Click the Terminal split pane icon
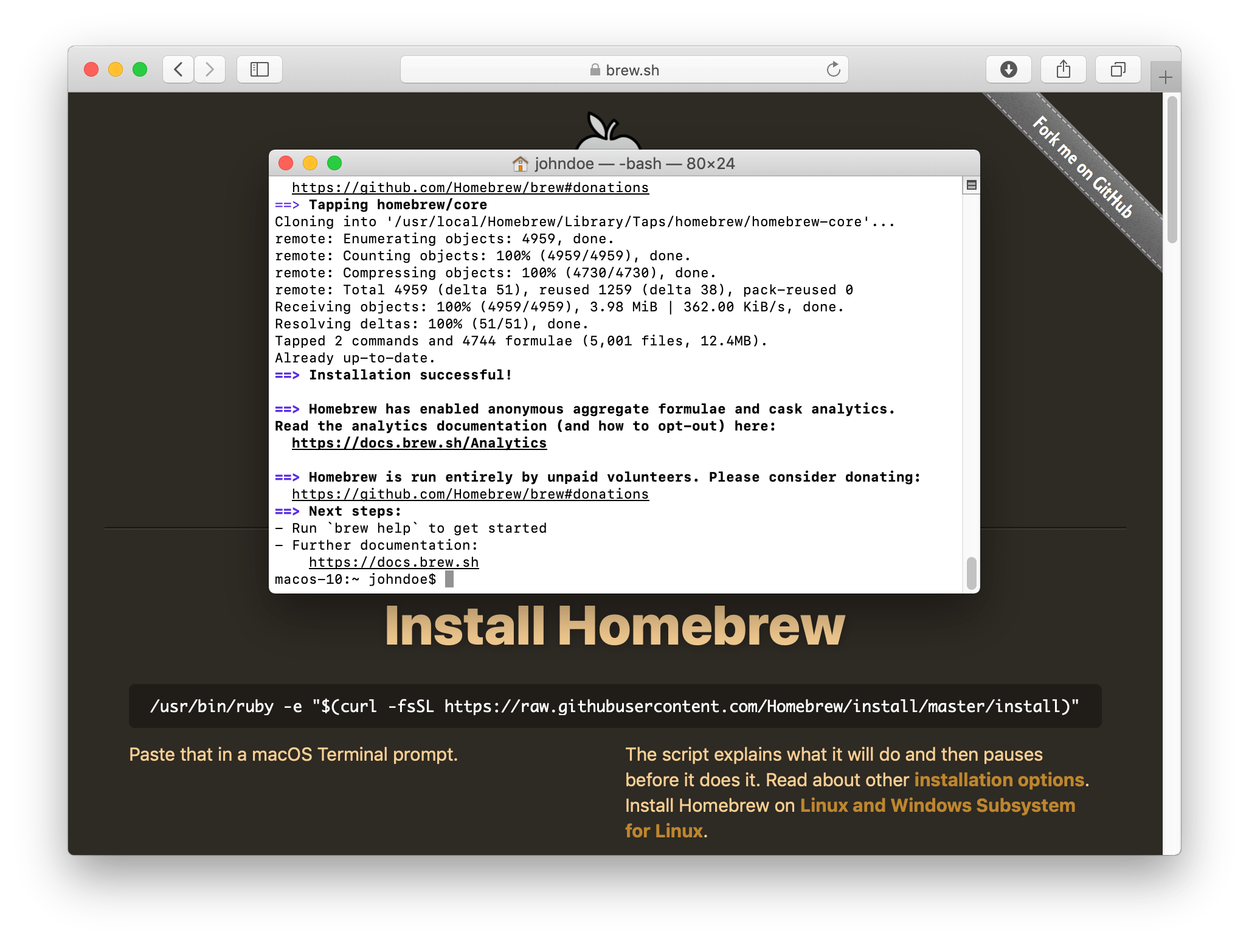The image size is (1249, 945). click(972, 185)
